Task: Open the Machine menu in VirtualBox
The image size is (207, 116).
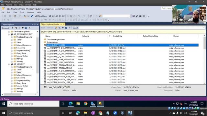Action: coord(9,5)
